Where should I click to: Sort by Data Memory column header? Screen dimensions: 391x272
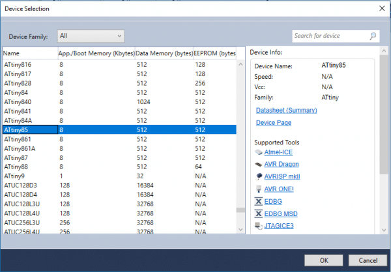164,53
